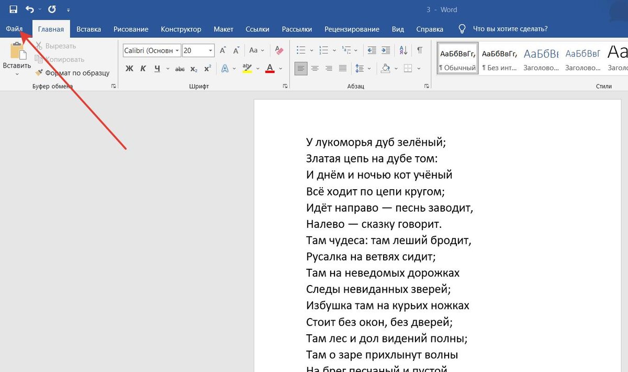Toggle show paragraph marks ¶
The width and height of the screenshot is (628, 372).
[x=420, y=51]
